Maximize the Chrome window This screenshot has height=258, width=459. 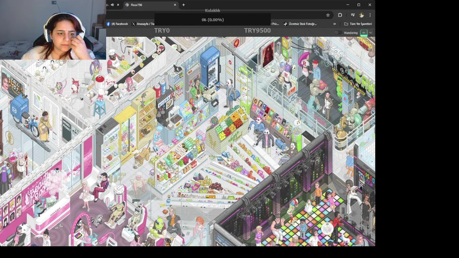click(359, 5)
